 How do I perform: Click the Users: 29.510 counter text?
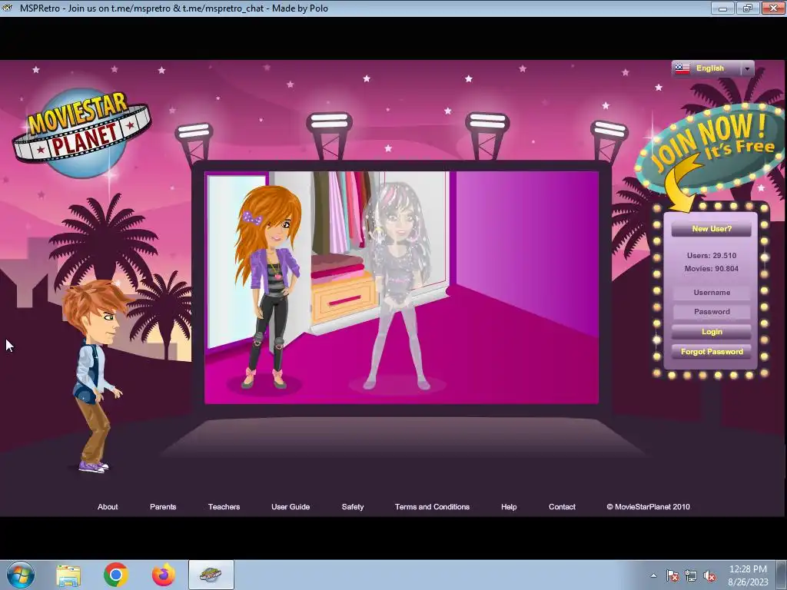(x=711, y=255)
